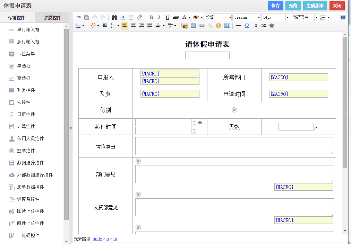Toggle fullscreen editor icon
The height and width of the screenshot is (244, 351).
pyautogui.click(x=343, y=17)
